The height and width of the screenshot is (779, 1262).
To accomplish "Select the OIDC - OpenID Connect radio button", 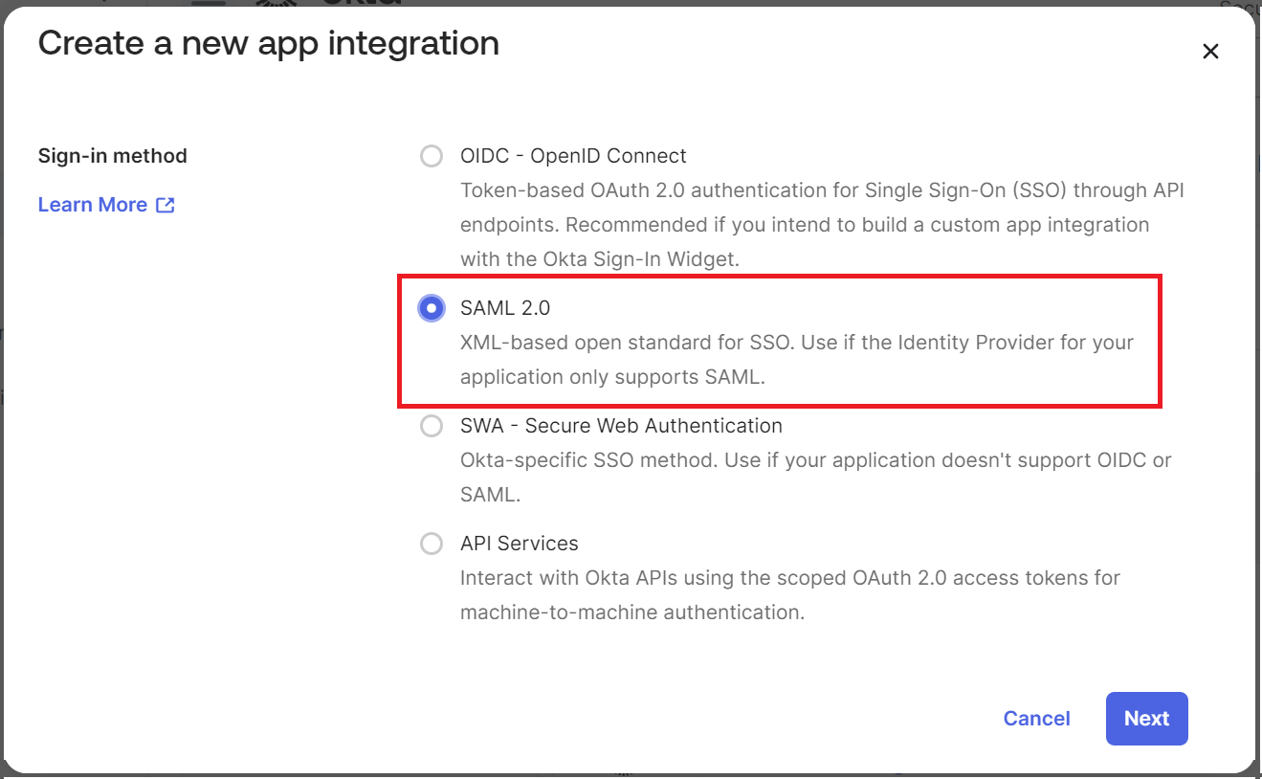I will (432, 156).
